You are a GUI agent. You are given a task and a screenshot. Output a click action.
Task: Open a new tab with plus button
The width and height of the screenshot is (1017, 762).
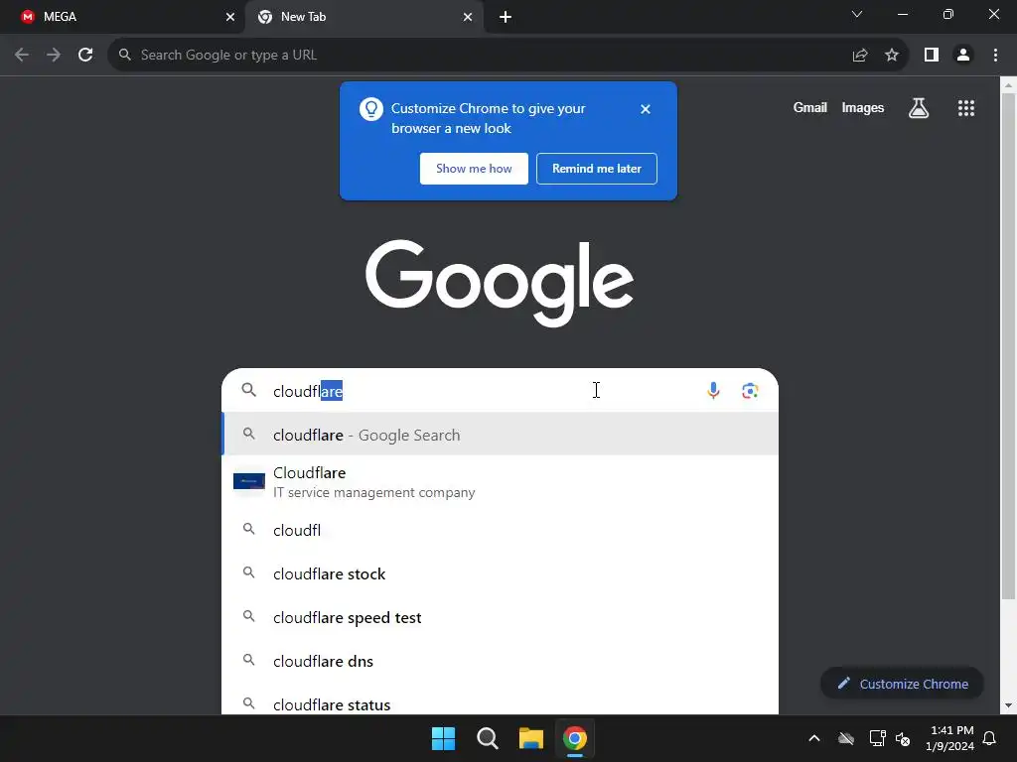(506, 17)
